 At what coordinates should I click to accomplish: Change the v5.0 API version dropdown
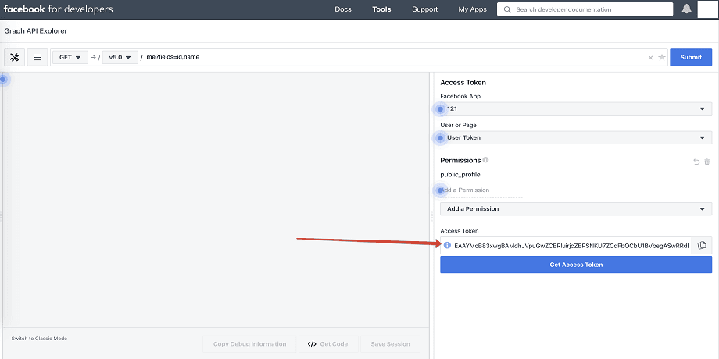coord(120,57)
